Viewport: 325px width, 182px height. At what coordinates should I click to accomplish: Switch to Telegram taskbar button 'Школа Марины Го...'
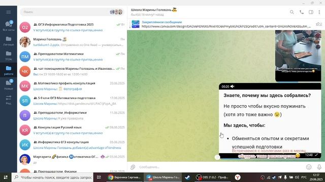162,177
